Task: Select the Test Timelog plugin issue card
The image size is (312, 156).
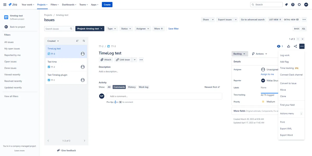Action: click(x=66, y=78)
